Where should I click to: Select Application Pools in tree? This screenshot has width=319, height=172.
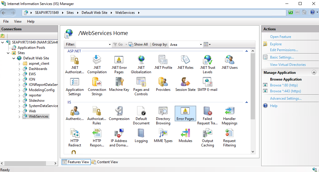tap(31, 48)
